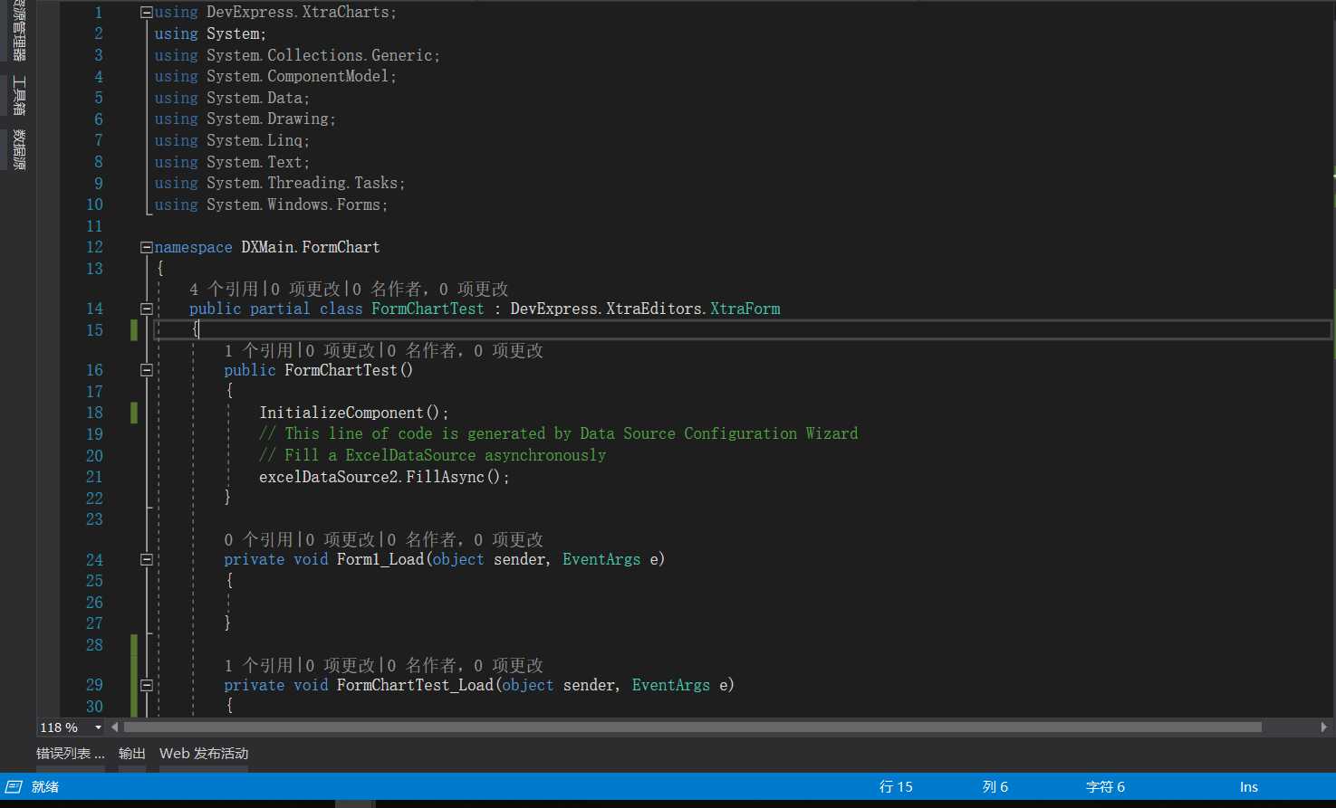Click the EventArgs type in FormChartTest_Load signature

tap(671, 685)
